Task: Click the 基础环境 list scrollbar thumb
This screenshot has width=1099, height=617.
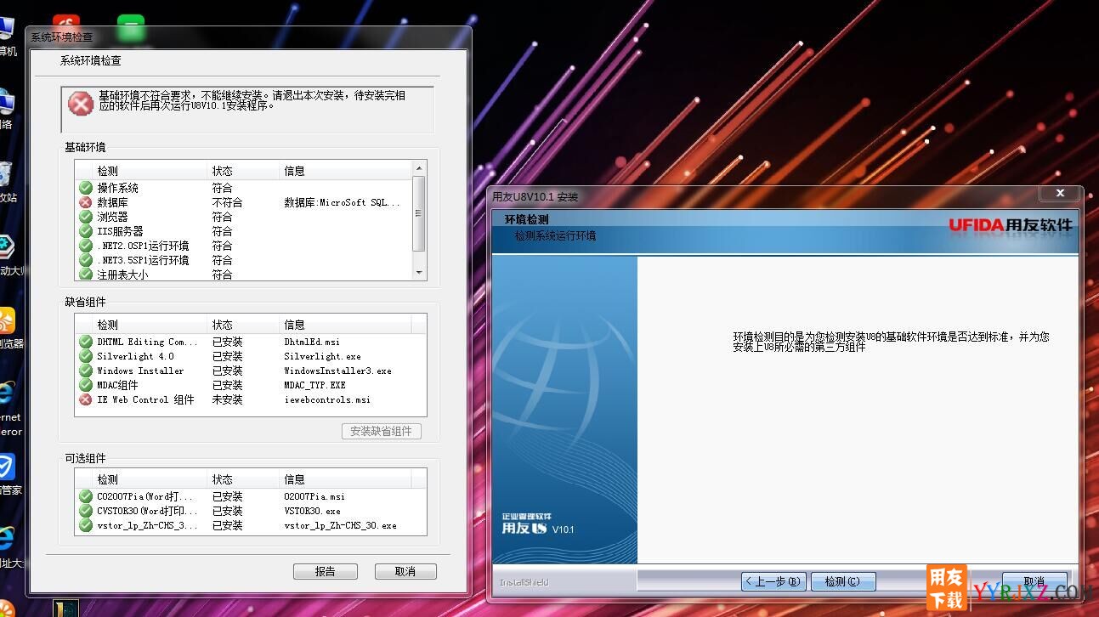Action: click(418, 213)
